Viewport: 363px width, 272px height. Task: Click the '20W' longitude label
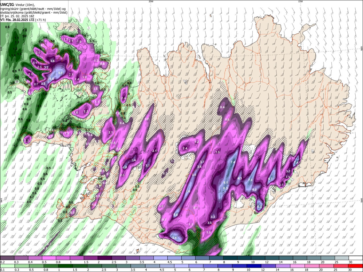(x=151, y=1)
